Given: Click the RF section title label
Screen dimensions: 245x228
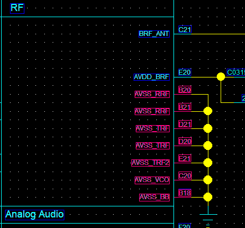Looking at the screenshot, I should [x=17, y=8].
